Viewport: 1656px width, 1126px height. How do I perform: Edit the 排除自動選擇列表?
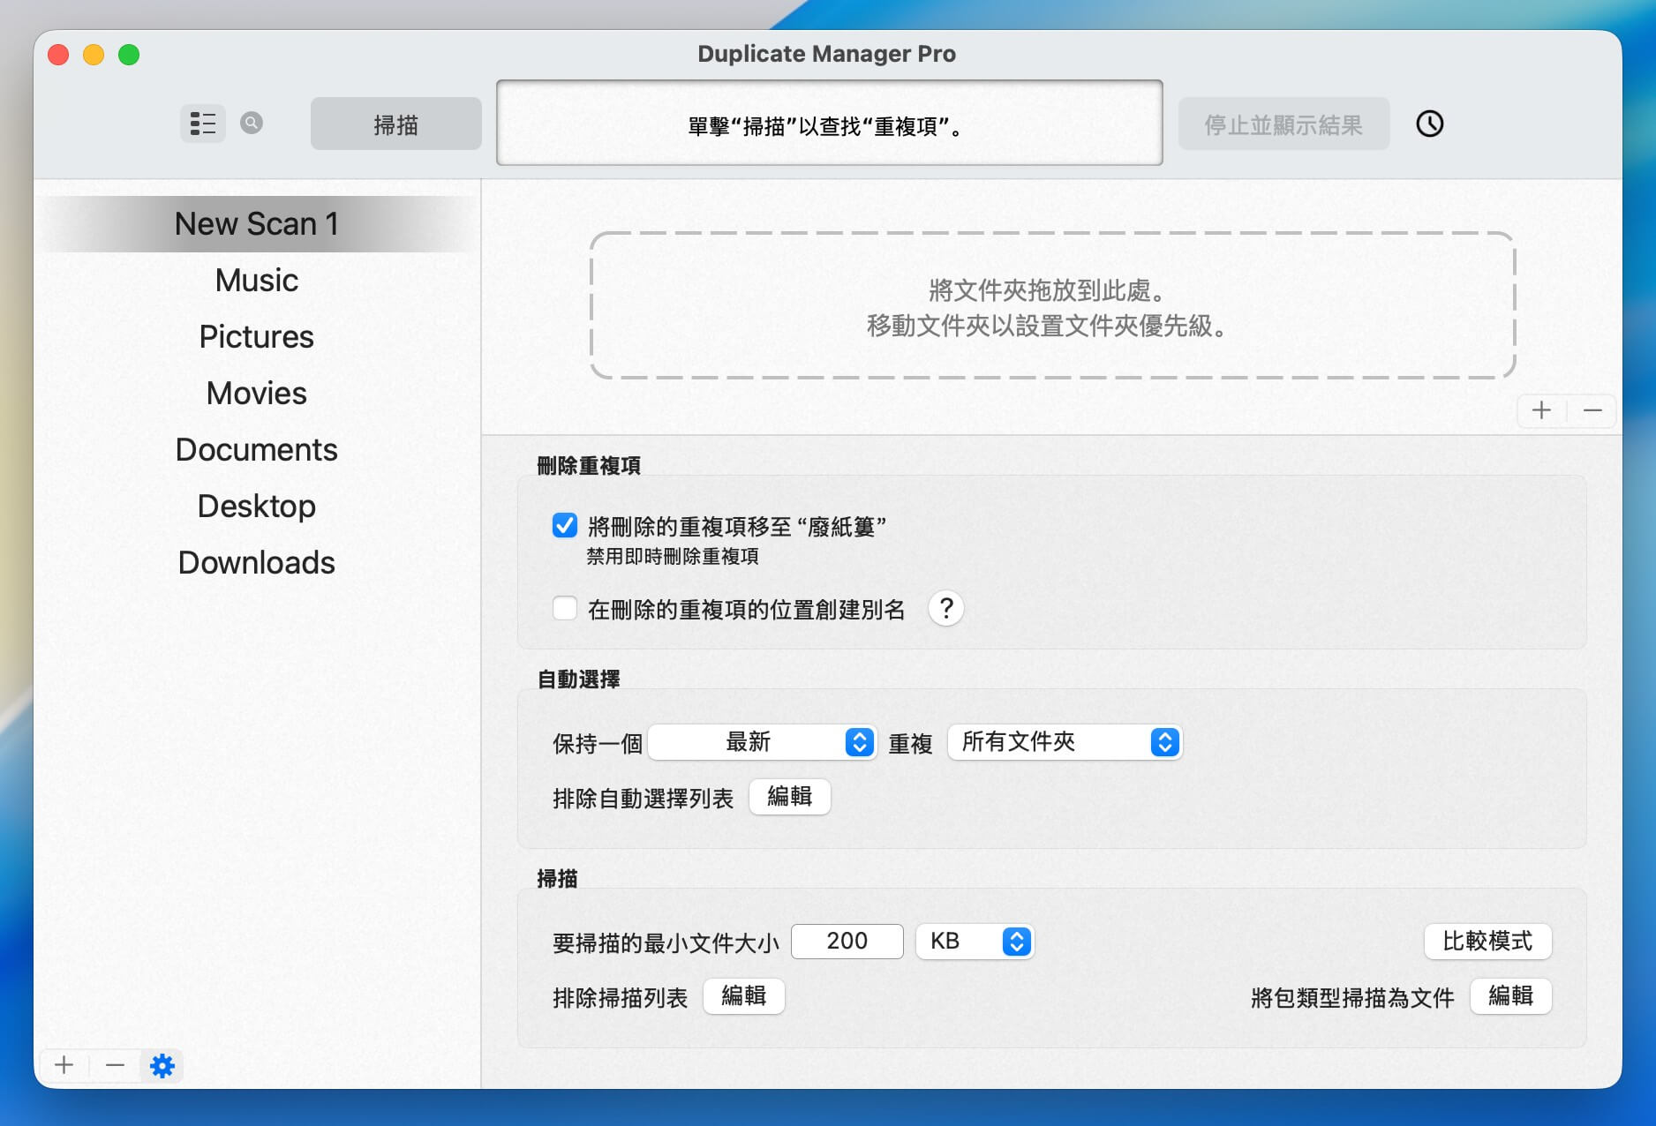(789, 797)
